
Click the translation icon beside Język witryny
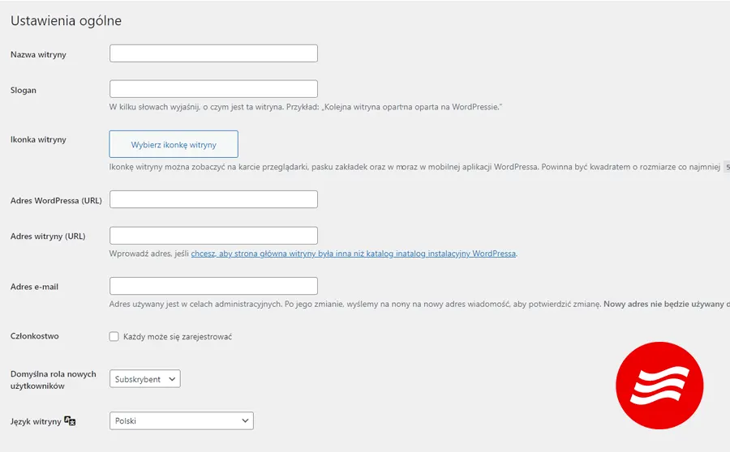[71, 421]
